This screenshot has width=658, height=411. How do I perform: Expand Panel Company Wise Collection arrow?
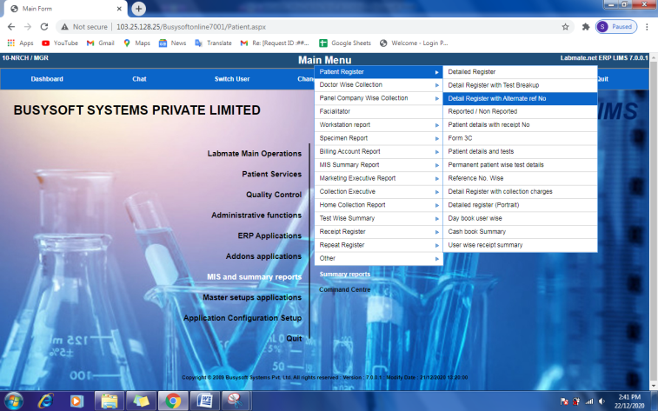click(x=437, y=98)
